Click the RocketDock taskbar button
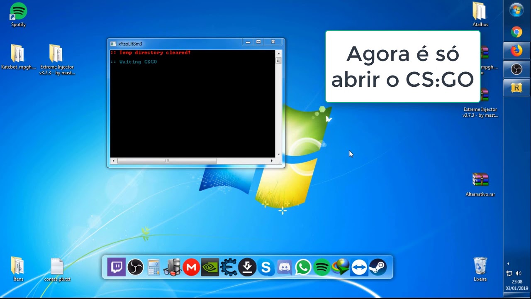The width and height of the screenshot is (531, 299). 516,88
